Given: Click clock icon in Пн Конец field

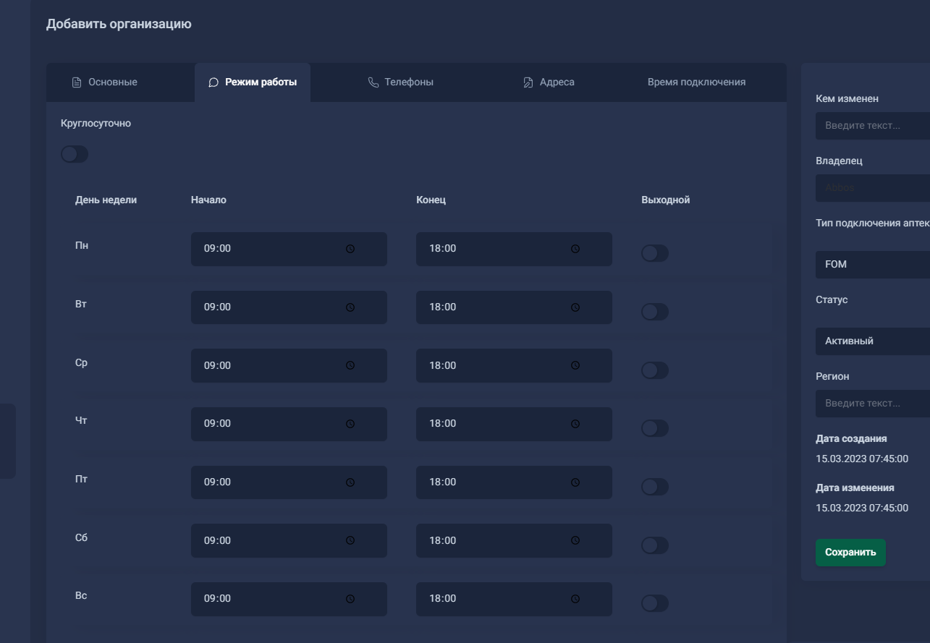Looking at the screenshot, I should (575, 248).
